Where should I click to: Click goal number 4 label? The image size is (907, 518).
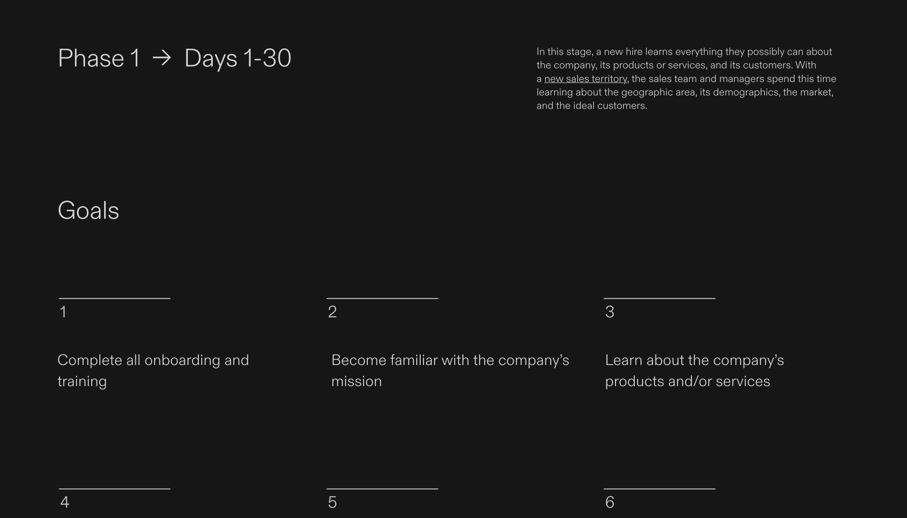pyautogui.click(x=65, y=503)
